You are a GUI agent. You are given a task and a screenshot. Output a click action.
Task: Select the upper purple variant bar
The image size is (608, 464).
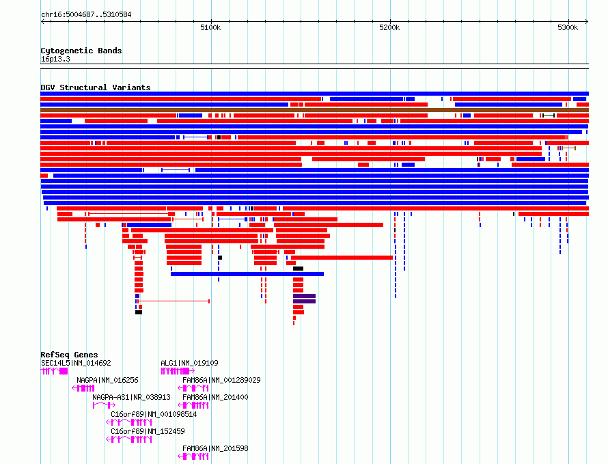(x=305, y=296)
